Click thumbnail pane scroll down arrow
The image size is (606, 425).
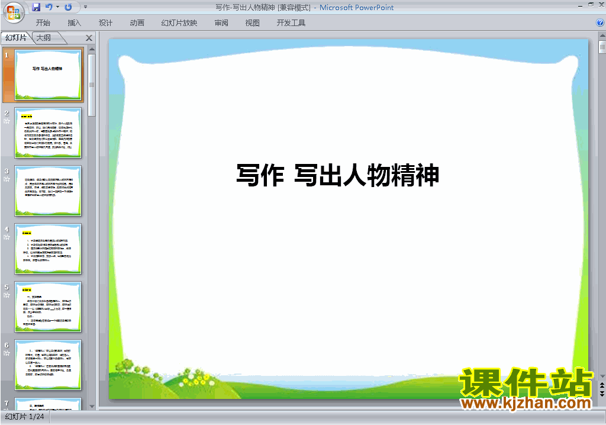tap(92, 406)
